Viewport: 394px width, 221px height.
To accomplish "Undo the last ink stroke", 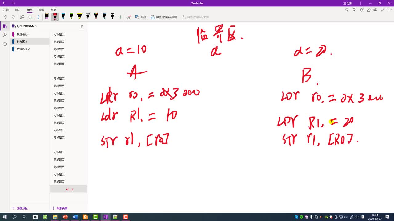I will click(x=5, y=17).
